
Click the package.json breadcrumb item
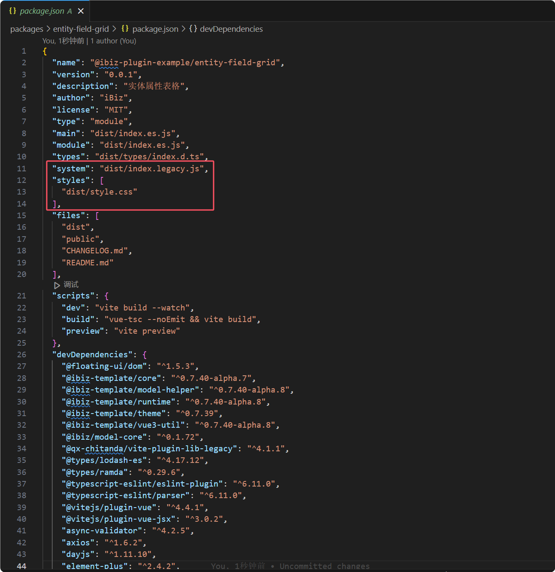(155, 29)
